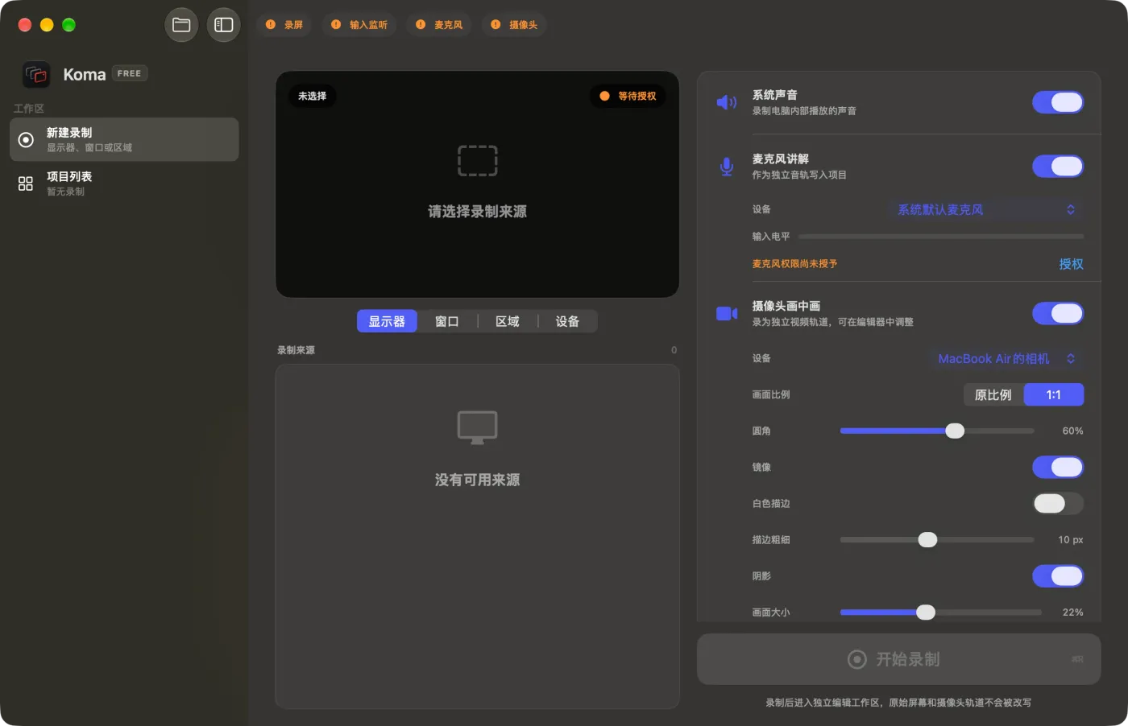Switch to the 窗口 source tab
1128x726 pixels.
coord(447,321)
